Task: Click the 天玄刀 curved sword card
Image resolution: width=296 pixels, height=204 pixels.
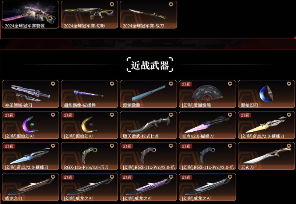Action: point(266,156)
